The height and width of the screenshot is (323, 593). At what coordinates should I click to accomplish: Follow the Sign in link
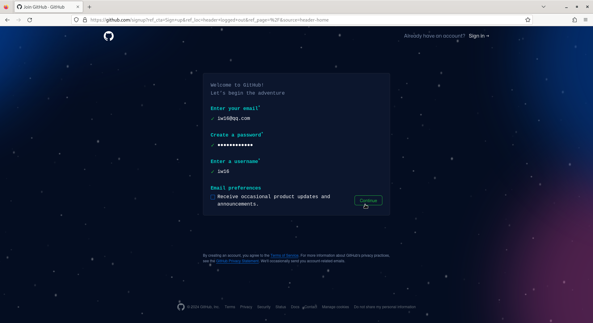point(479,36)
